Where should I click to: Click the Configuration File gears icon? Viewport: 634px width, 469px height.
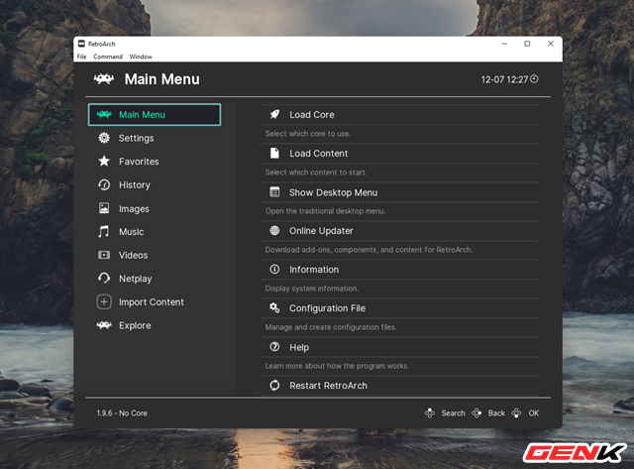[274, 308]
